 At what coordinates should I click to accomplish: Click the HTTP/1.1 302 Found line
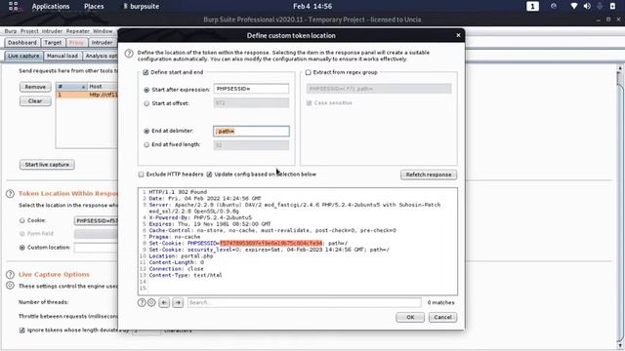(x=178, y=192)
